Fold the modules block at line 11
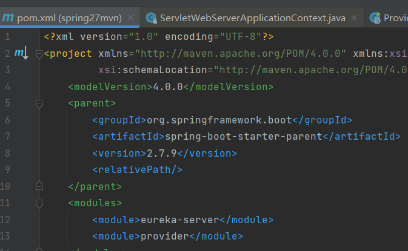 point(39,203)
